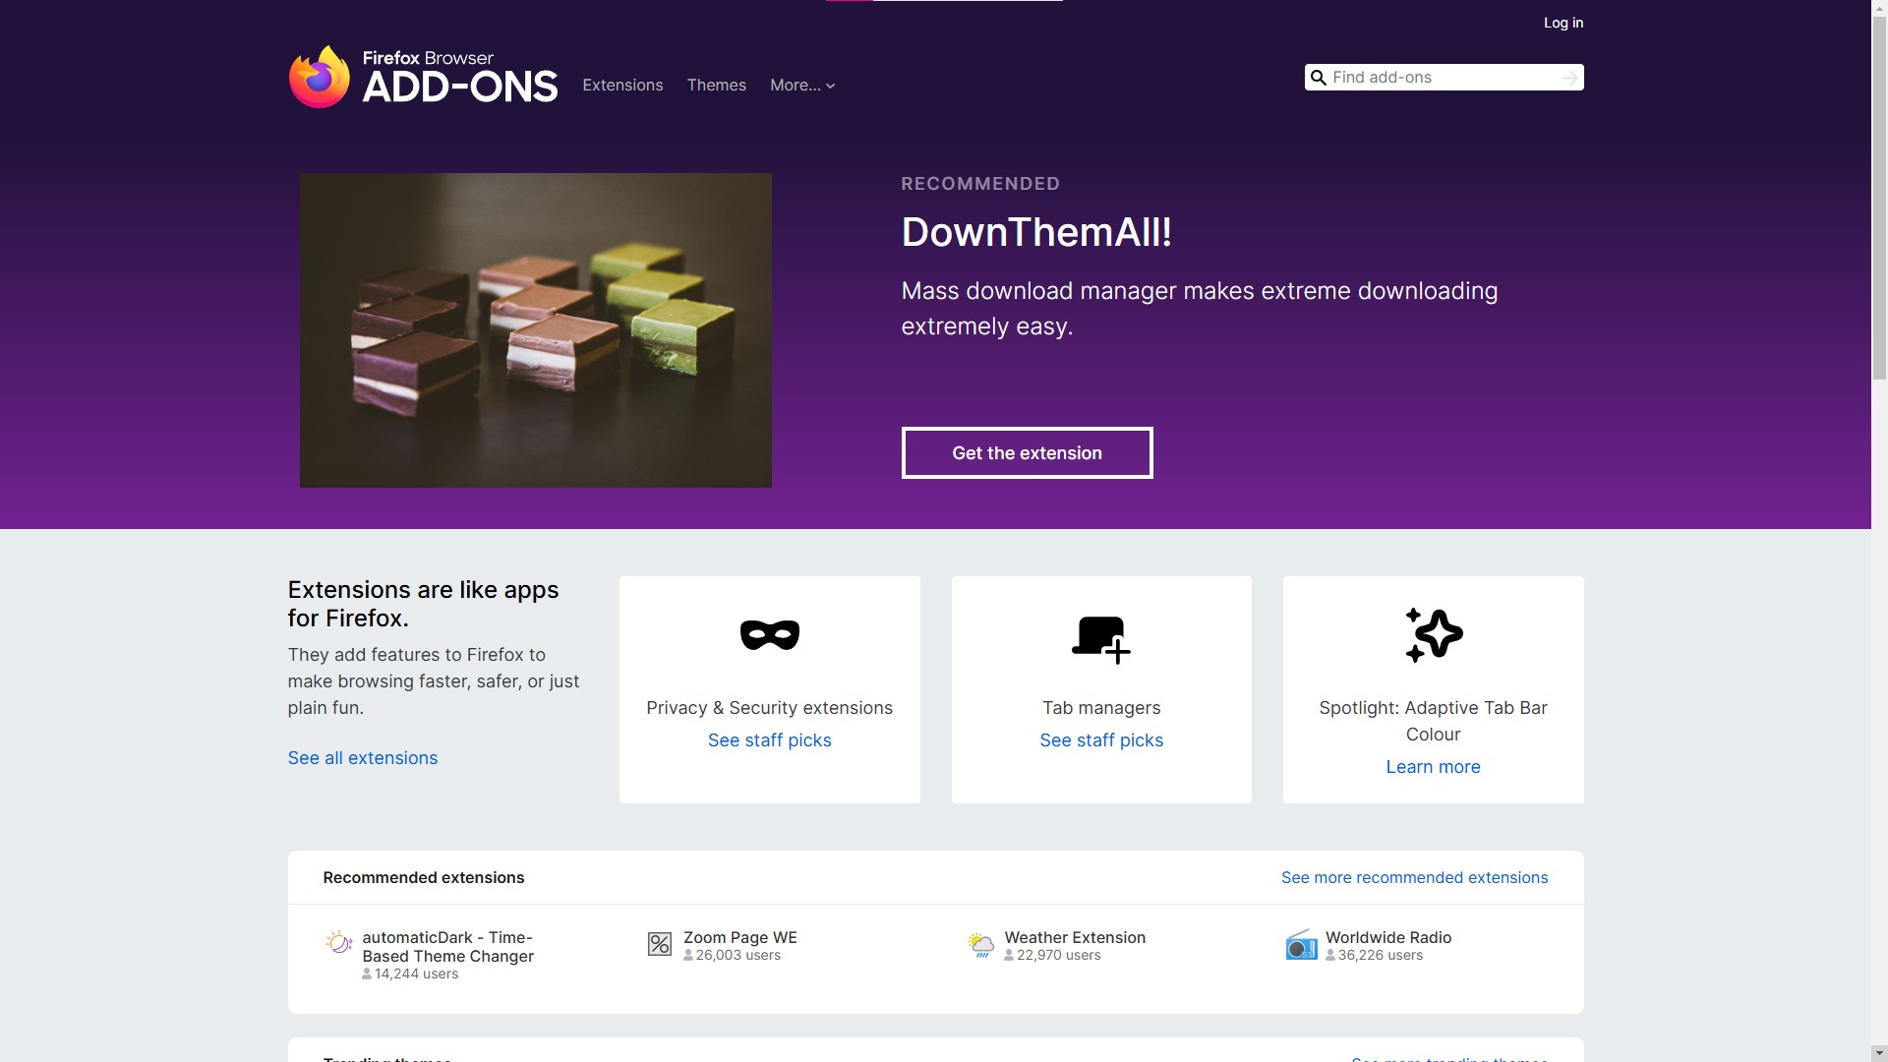
Task: See staff picks for Tab managers
Action: (x=1101, y=740)
